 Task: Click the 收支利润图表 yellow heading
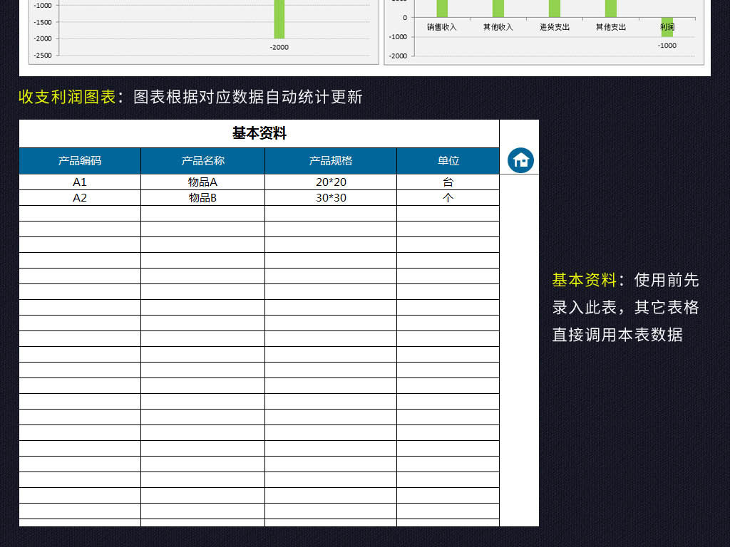[x=67, y=97]
